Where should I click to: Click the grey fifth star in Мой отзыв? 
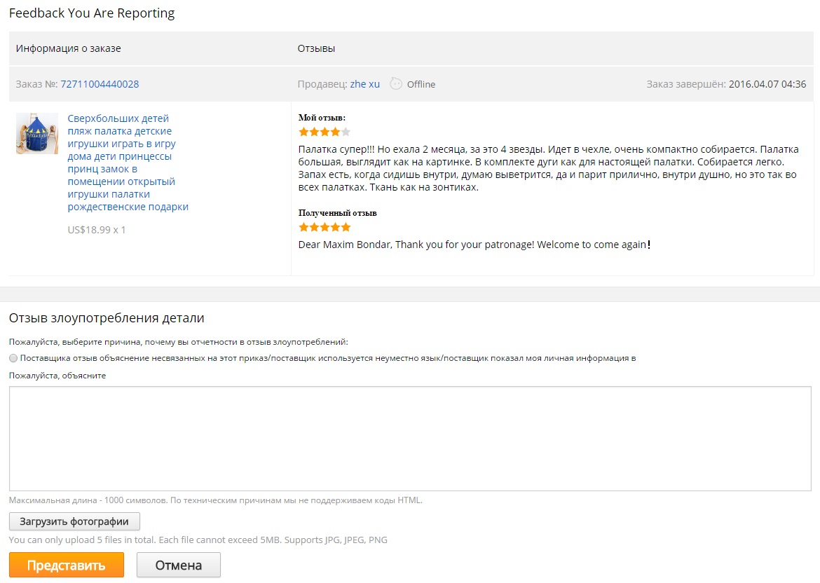(346, 132)
